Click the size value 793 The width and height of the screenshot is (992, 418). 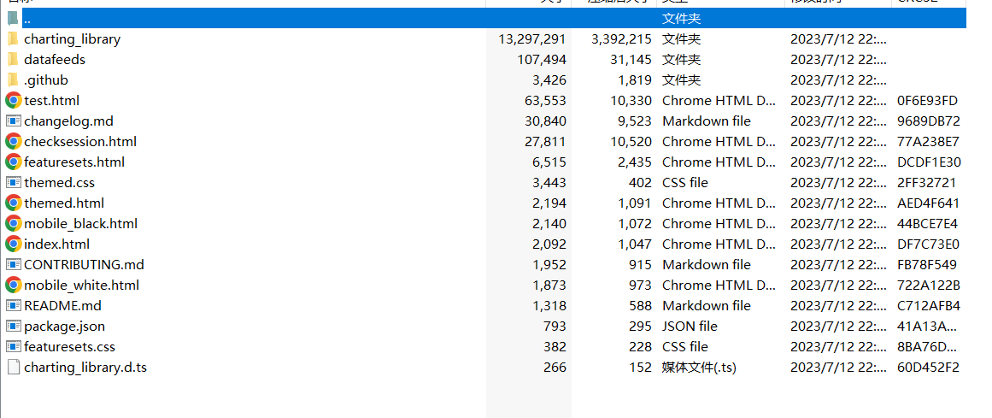click(555, 327)
